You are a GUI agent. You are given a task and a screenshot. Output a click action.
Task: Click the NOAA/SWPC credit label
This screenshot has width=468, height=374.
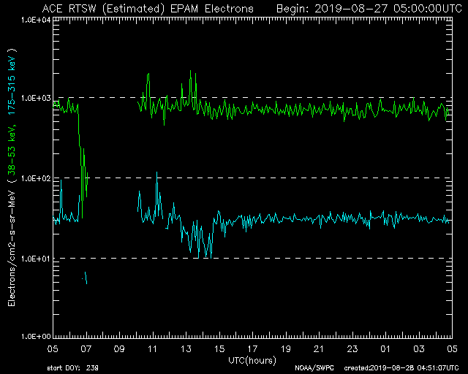click(x=312, y=367)
